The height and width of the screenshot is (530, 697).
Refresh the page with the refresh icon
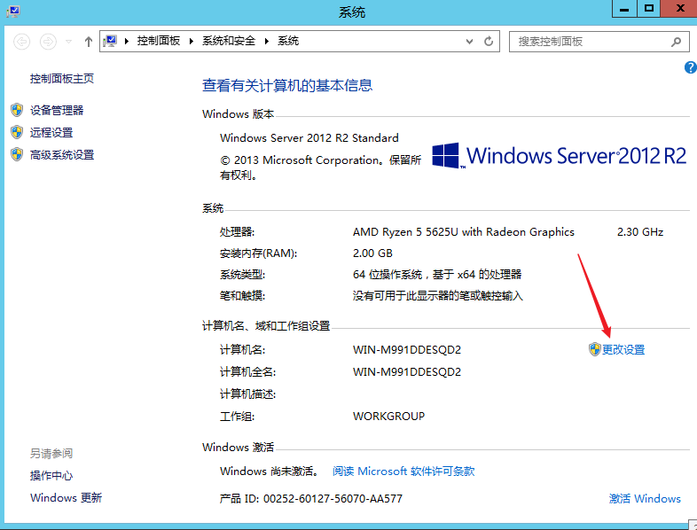[489, 42]
